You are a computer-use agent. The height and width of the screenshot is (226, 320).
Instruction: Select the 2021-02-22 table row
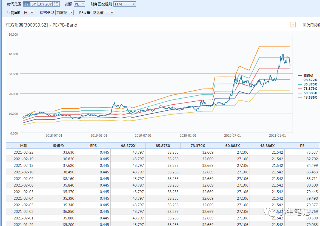[x=24, y=152]
